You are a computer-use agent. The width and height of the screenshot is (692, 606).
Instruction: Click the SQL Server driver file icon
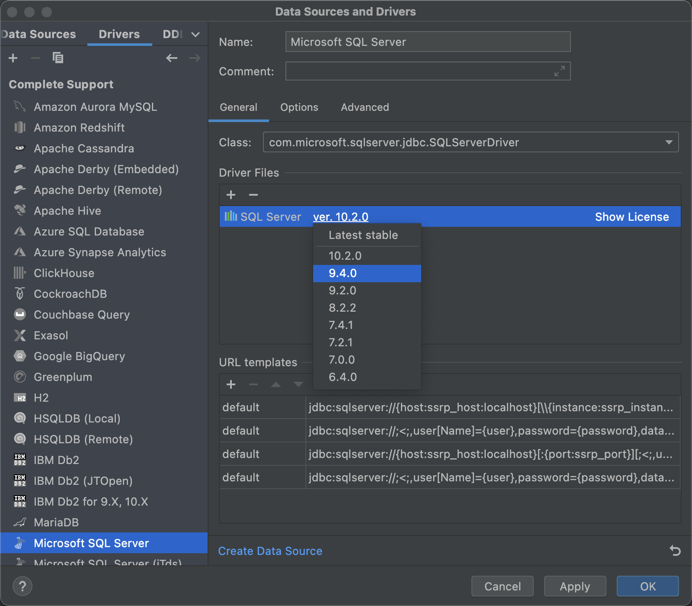pos(231,216)
